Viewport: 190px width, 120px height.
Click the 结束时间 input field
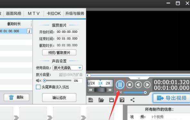(67, 39)
